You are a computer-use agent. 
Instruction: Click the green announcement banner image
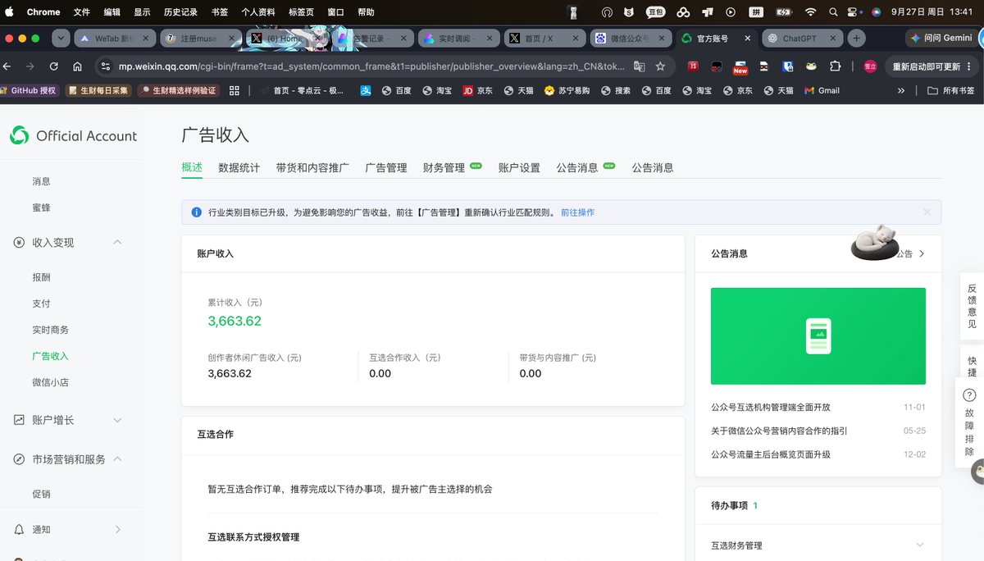(x=818, y=336)
